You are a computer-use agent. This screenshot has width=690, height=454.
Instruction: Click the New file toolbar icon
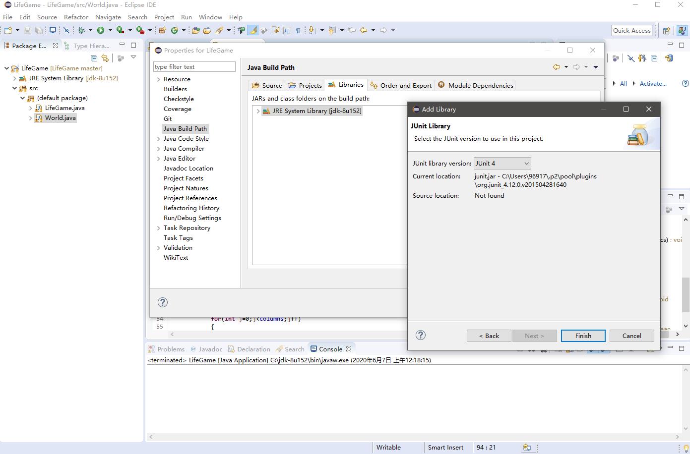pyautogui.click(x=8, y=30)
